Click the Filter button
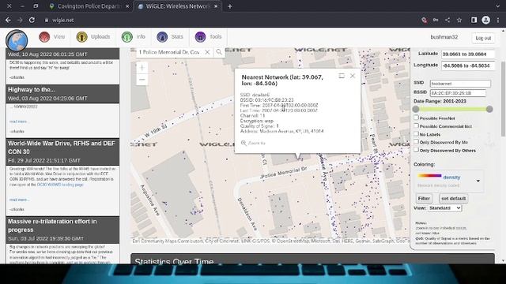 click(424, 198)
